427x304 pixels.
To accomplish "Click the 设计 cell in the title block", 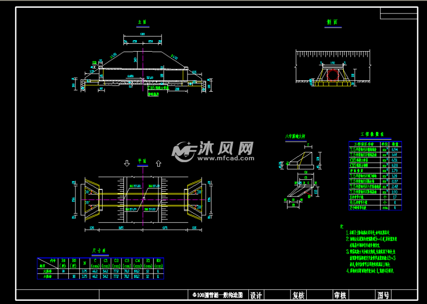I will [256, 295].
